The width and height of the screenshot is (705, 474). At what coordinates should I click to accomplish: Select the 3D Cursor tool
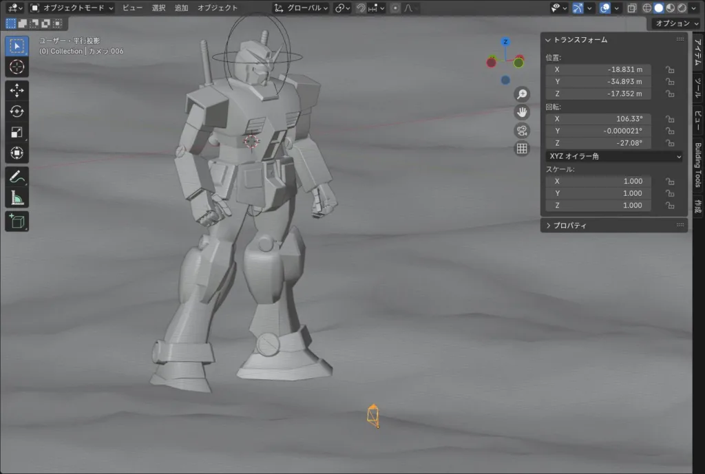pyautogui.click(x=17, y=67)
